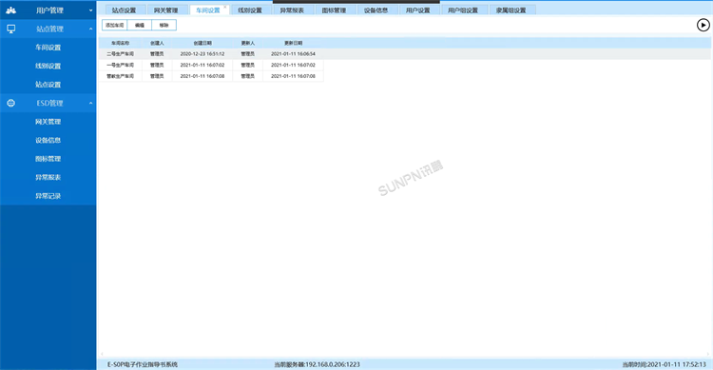Open the 用户组设置 tab
Image resolution: width=713 pixels, height=370 pixels.
(463, 10)
